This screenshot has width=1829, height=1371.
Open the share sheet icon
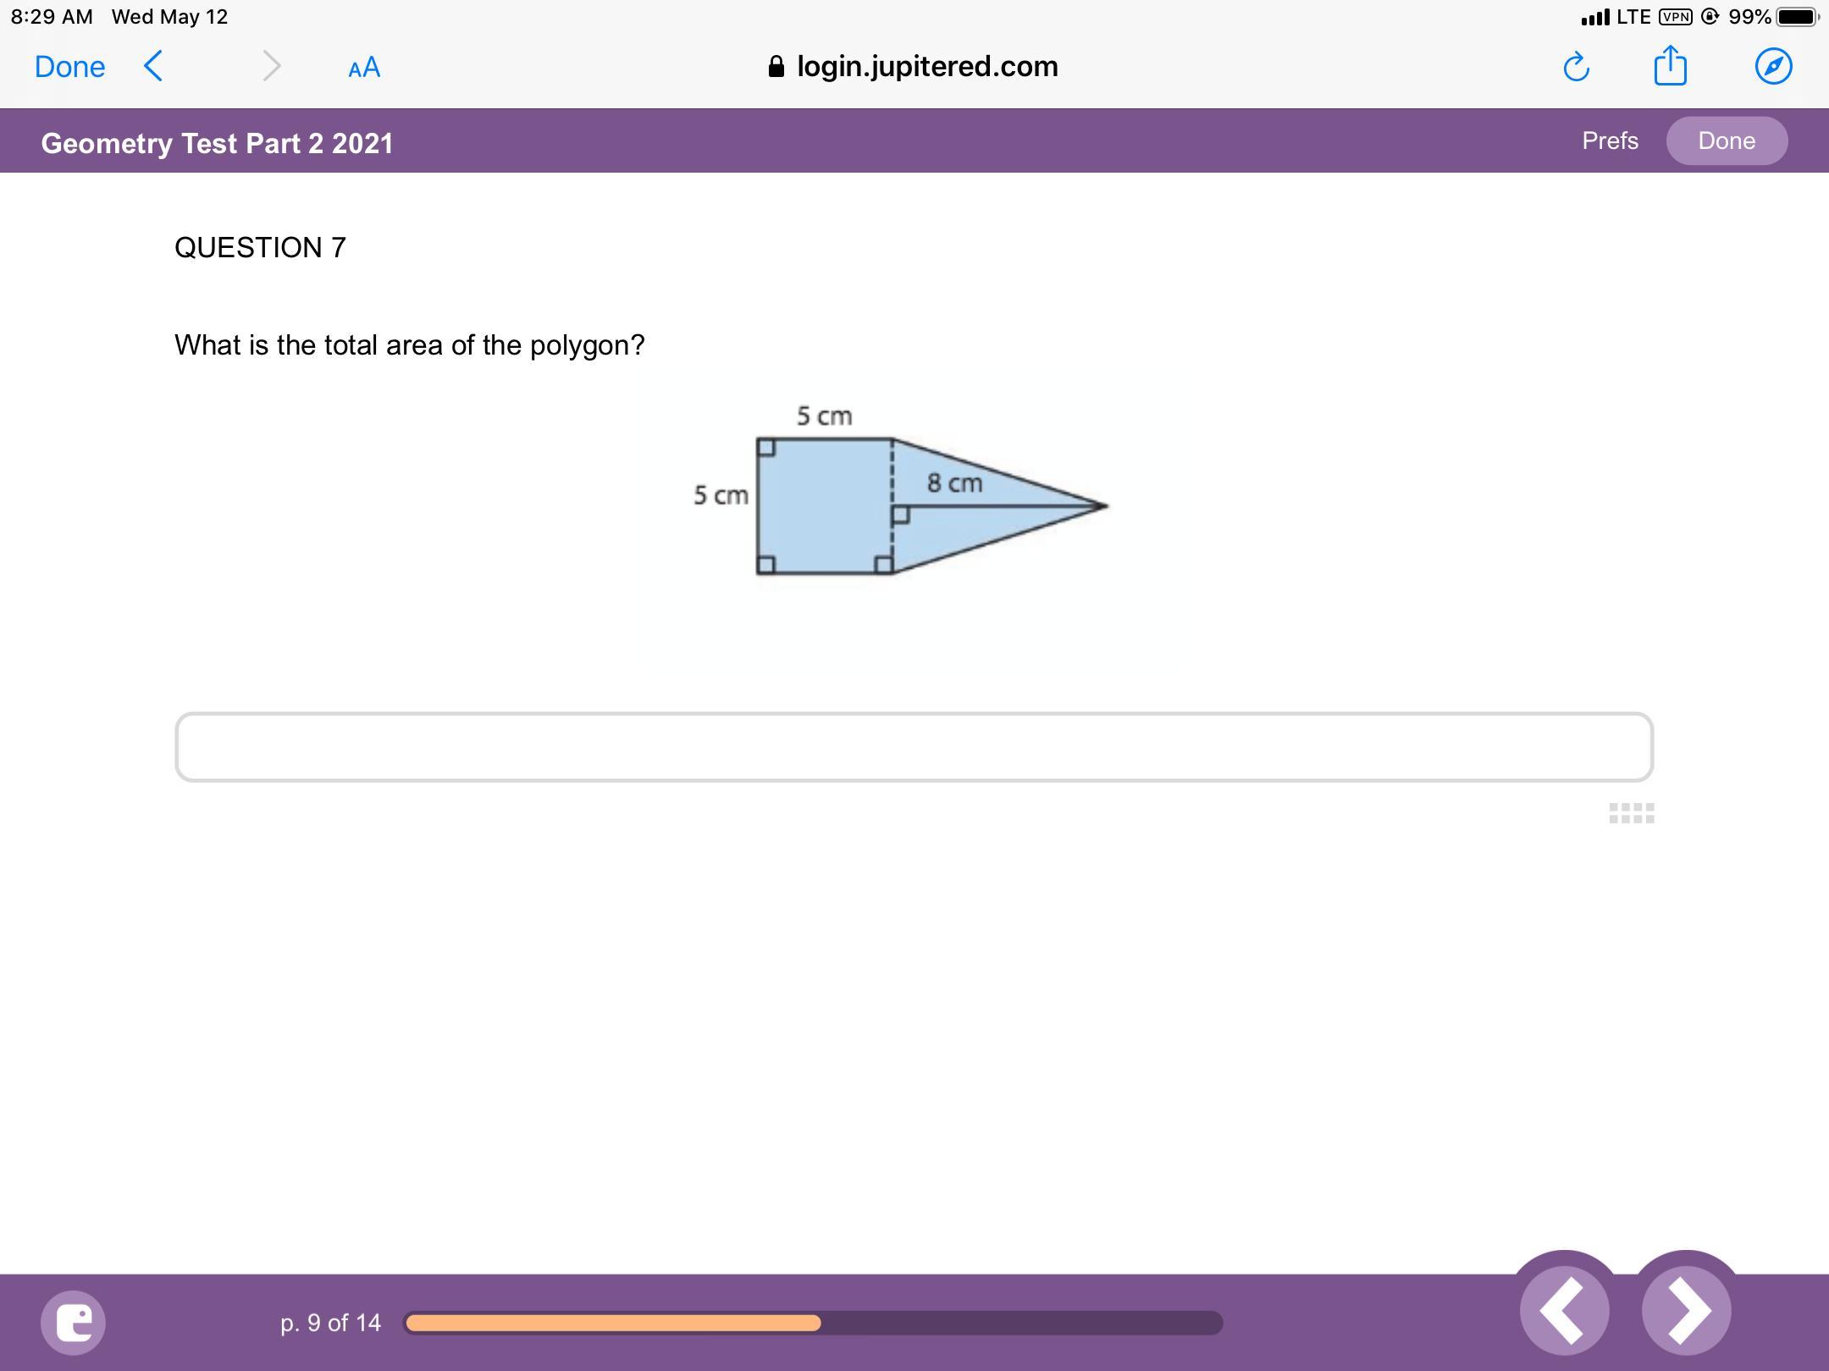(1670, 66)
